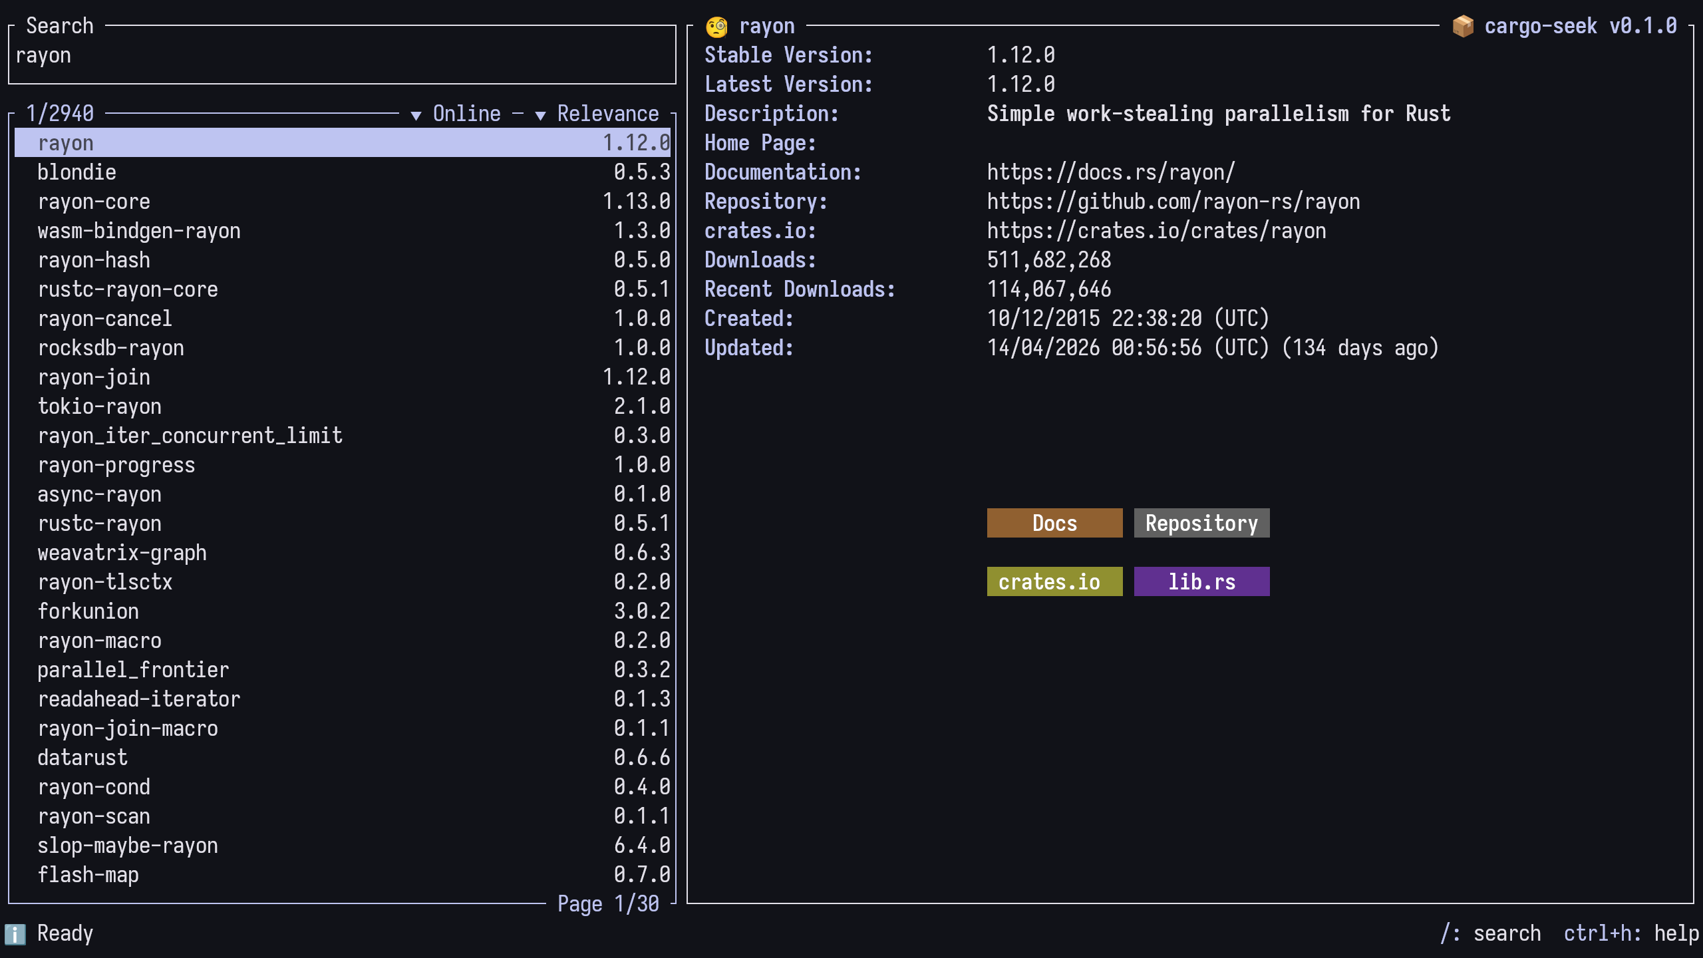This screenshot has width=1703, height=958.
Task: Click the '/: search' shortcut hint
Action: tap(1490, 933)
